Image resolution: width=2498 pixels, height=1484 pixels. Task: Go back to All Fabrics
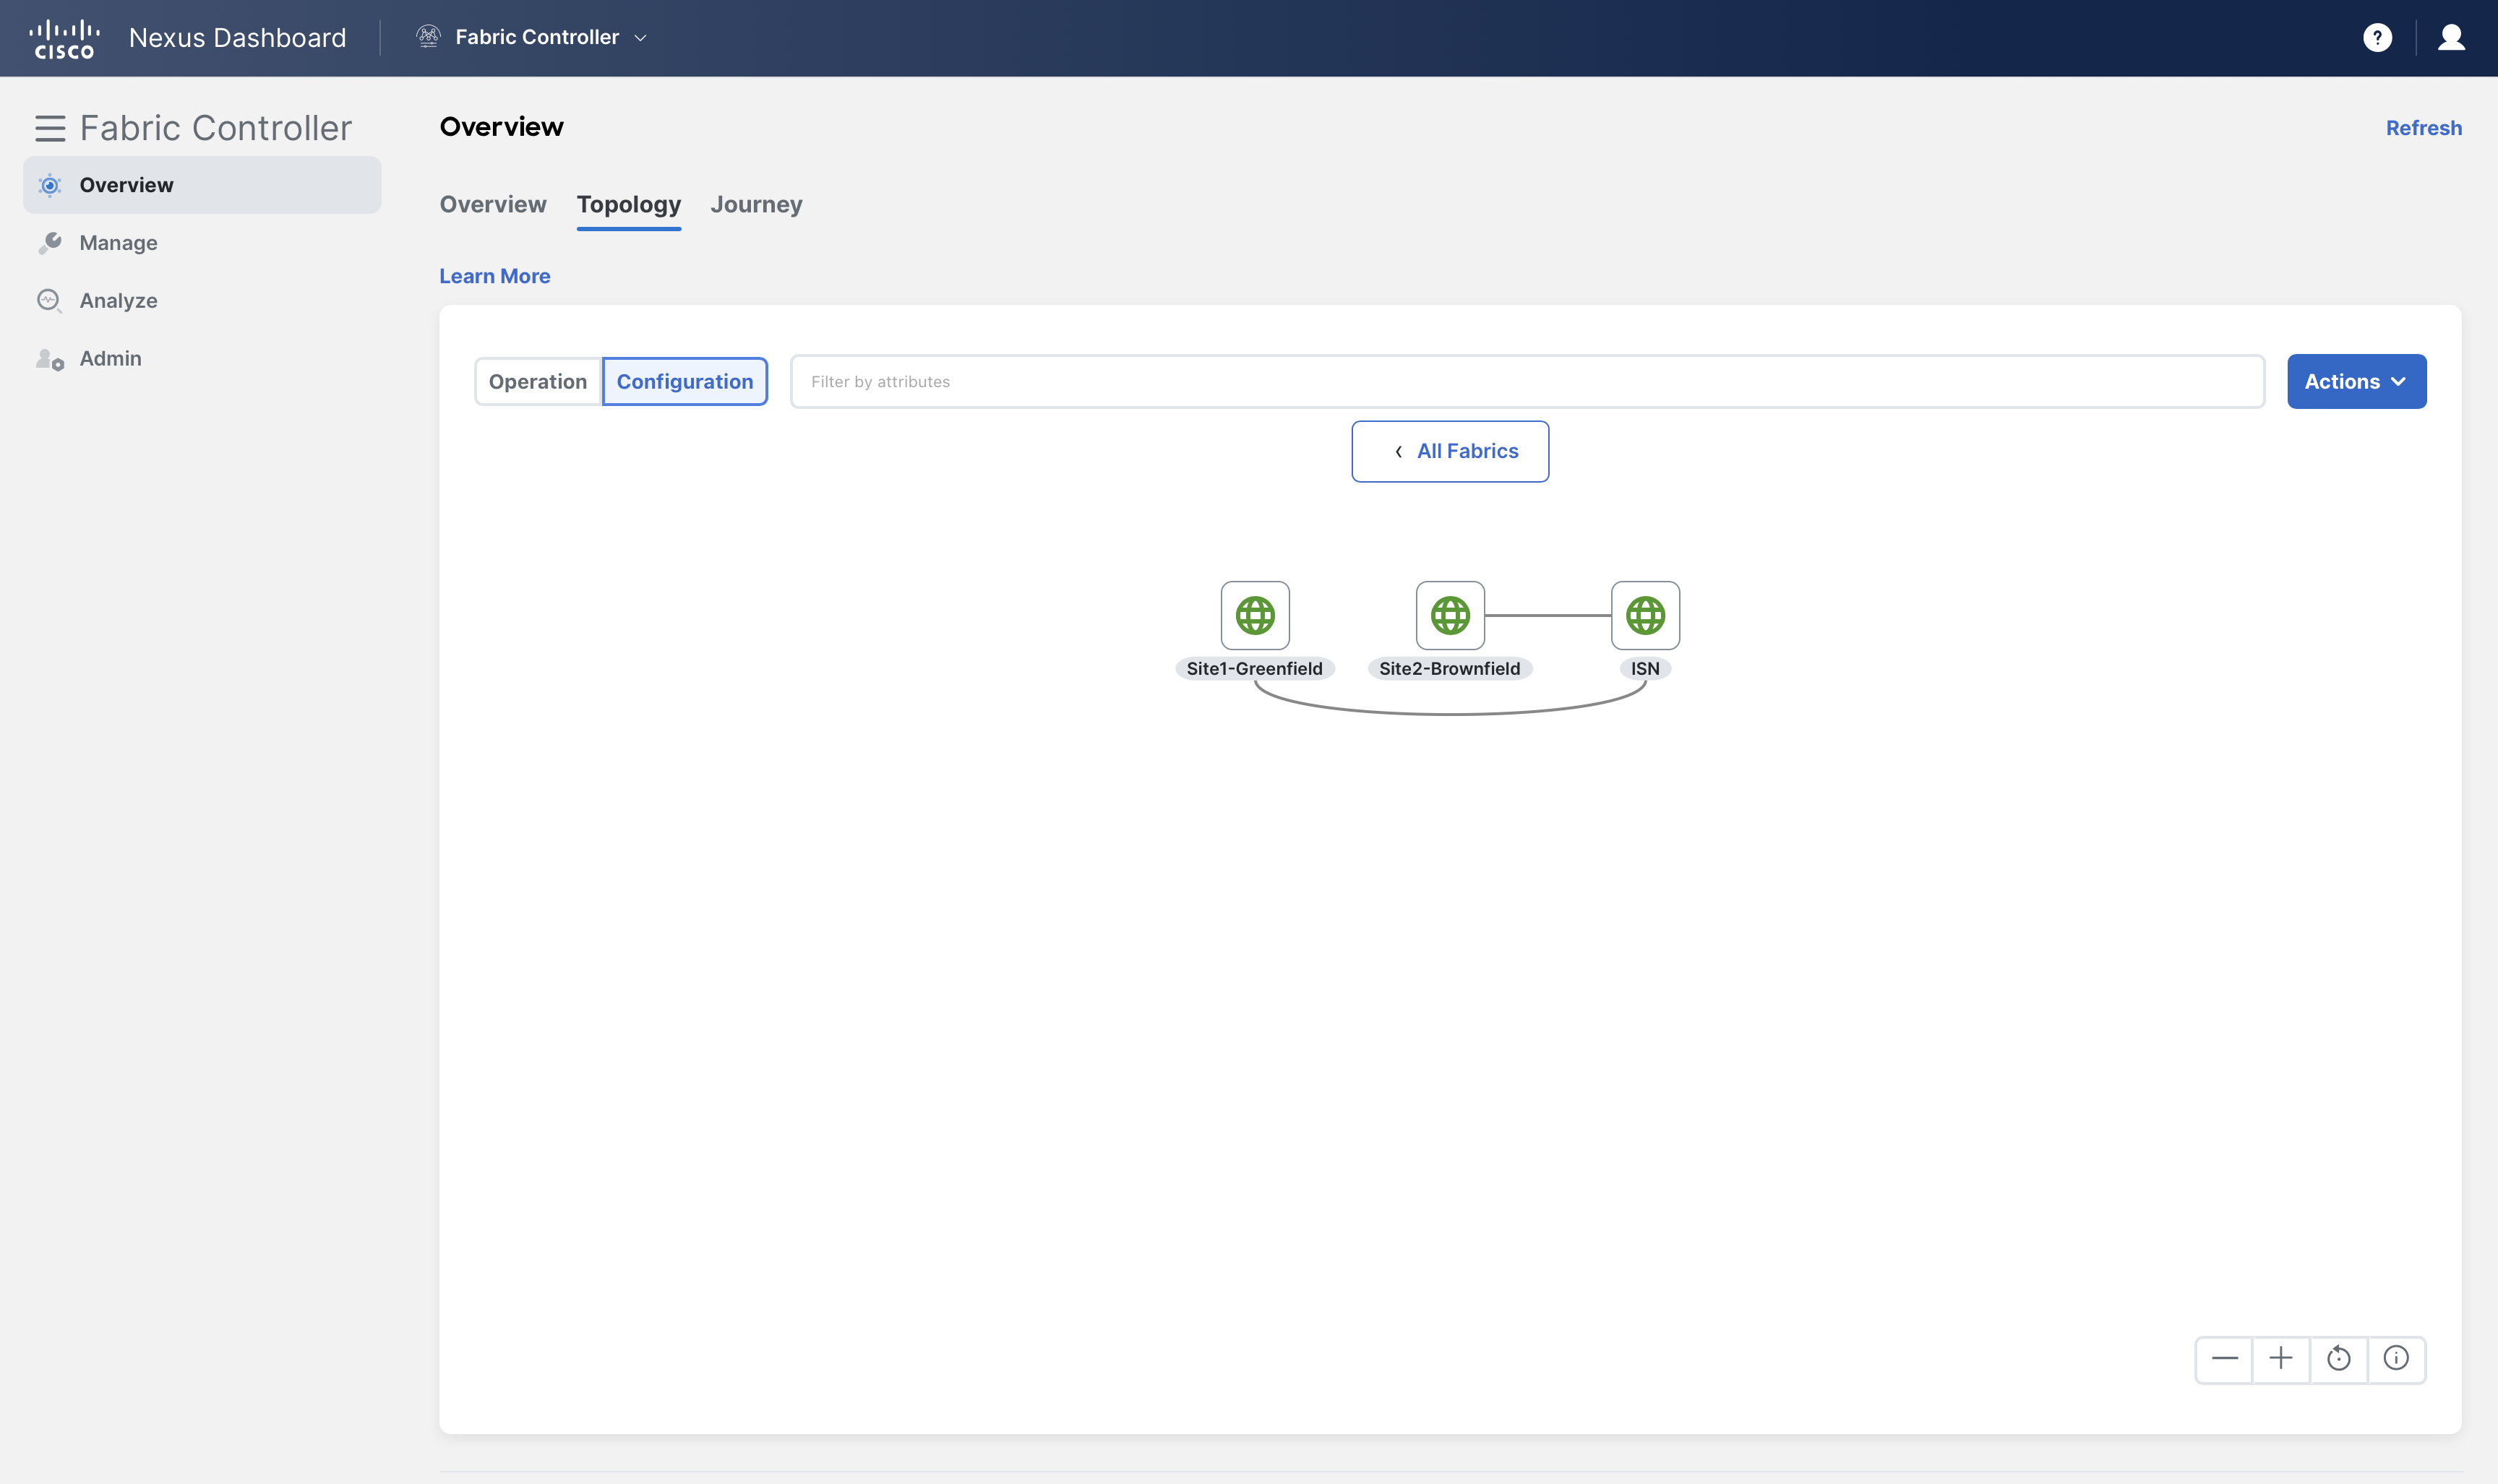[x=1450, y=451]
